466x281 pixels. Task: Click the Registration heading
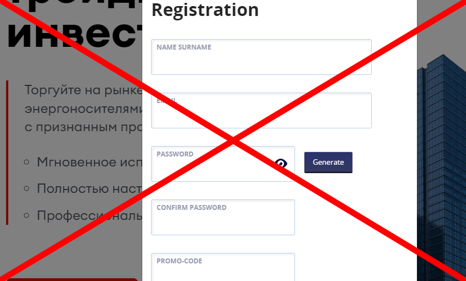tap(205, 10)
